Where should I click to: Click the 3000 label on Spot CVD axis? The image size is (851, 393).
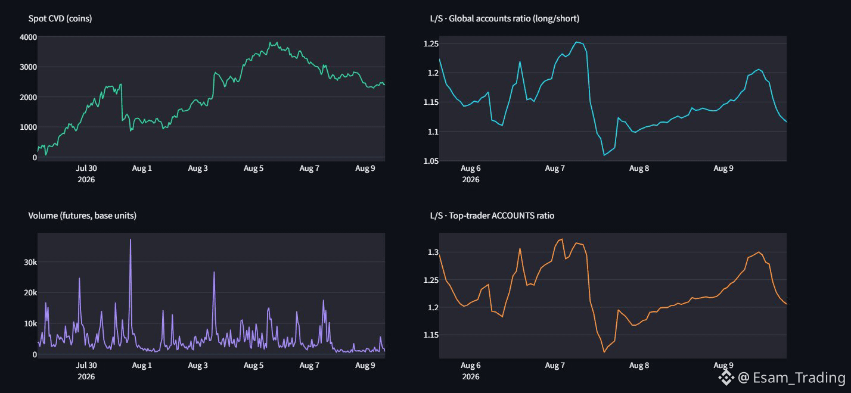pyautogui.click(x=29, y=67)
